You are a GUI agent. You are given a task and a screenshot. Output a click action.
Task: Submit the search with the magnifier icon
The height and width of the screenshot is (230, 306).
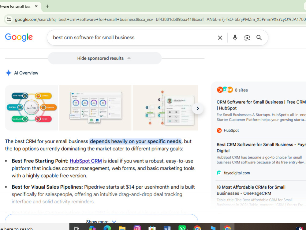click(x=259, y=37)
